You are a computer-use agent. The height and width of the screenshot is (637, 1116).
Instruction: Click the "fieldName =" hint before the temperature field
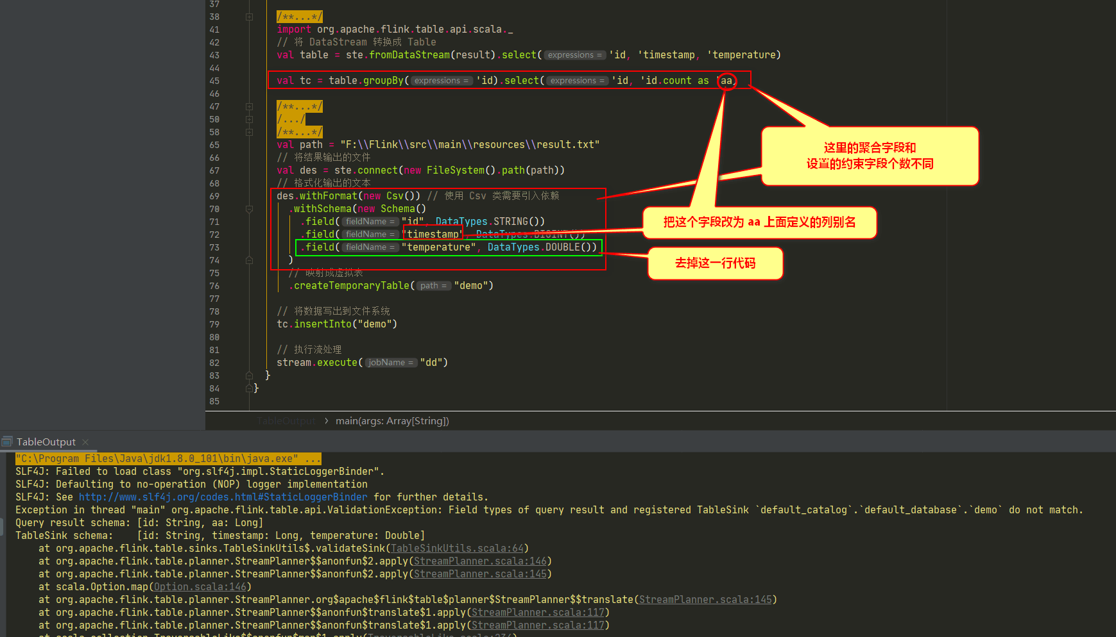click(370, 247)
